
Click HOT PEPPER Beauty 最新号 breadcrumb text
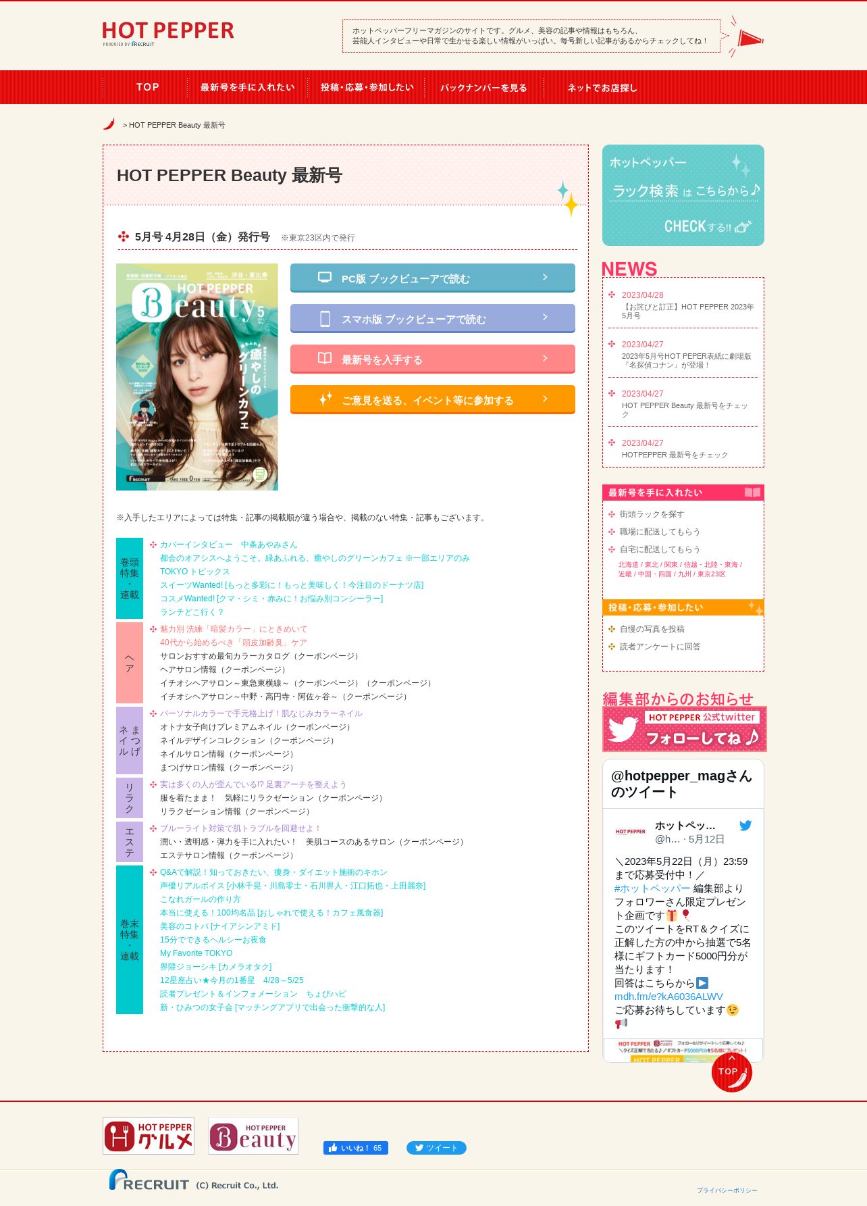(177, 125)
